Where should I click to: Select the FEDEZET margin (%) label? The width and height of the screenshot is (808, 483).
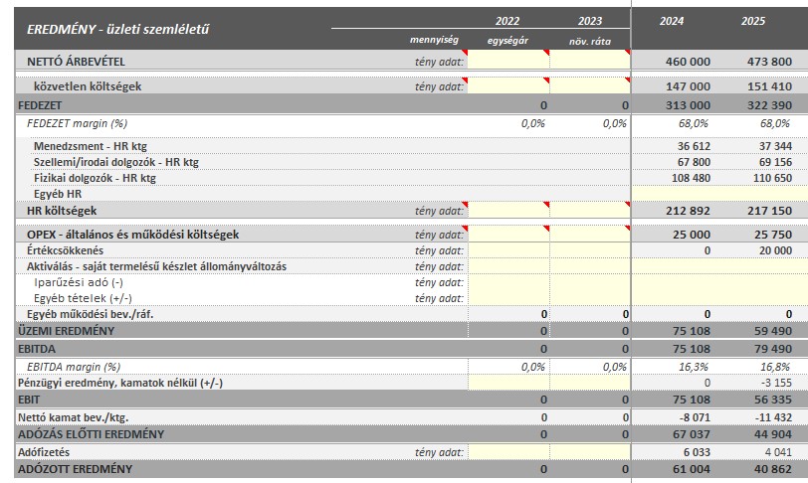coord(78,123)
